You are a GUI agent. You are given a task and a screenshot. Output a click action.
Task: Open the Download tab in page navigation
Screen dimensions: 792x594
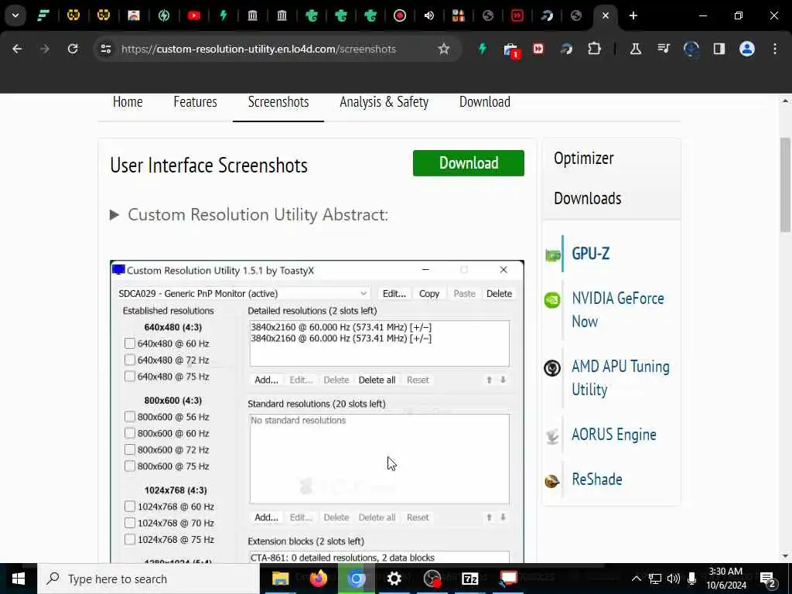pyautogui.click(x=484, y=102)
